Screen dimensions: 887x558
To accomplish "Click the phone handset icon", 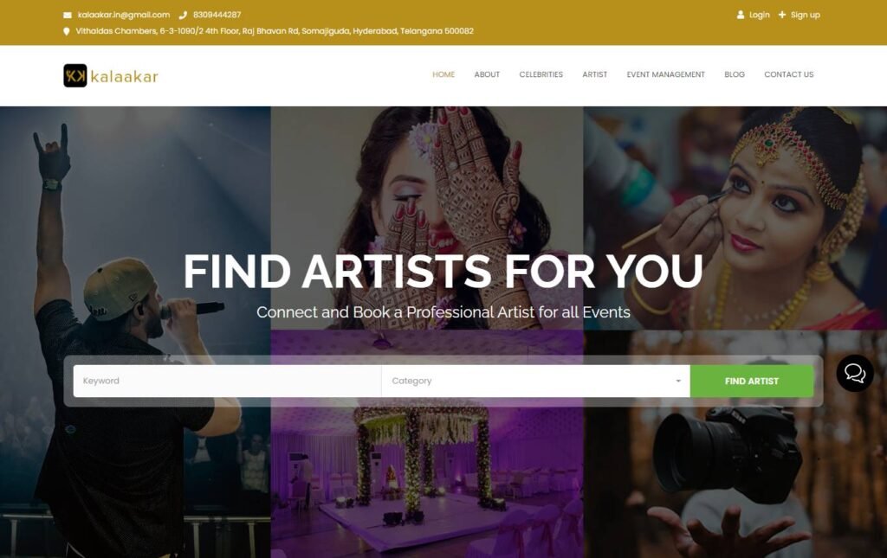I will tap(183, 16).
